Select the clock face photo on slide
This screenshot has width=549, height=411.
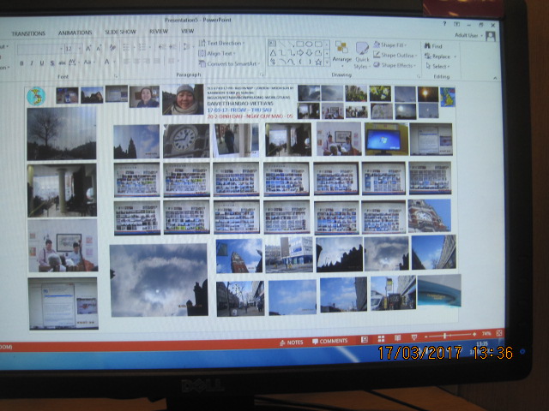(186, 141)
